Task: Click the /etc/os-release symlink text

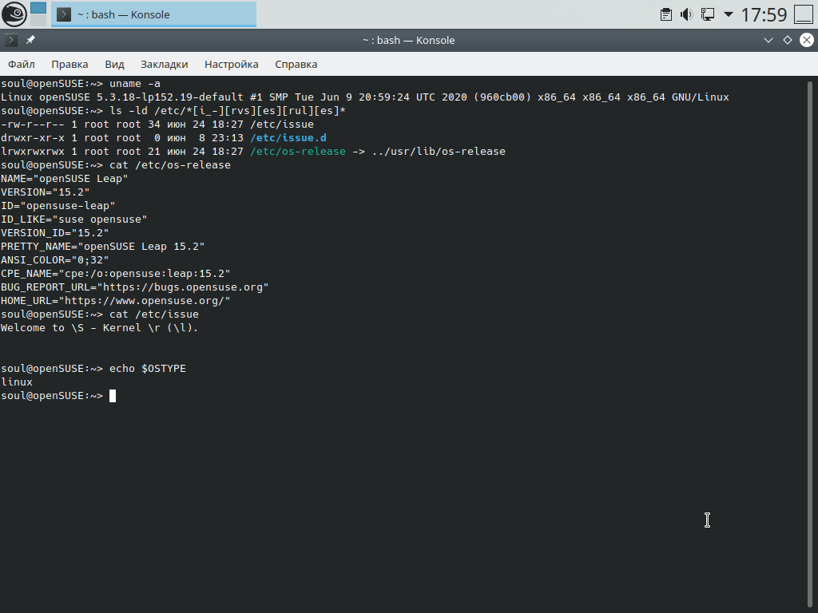Action: tap(298, 151)
